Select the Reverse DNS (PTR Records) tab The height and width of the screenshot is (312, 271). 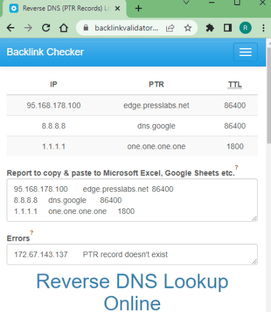[64, 8]
